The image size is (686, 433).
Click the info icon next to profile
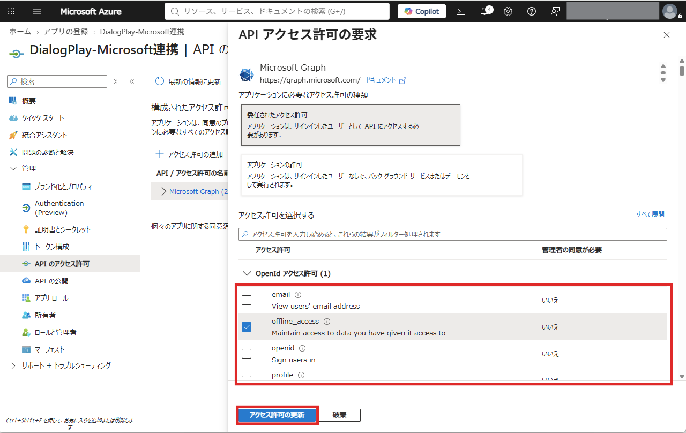click(x=301, y=375)
